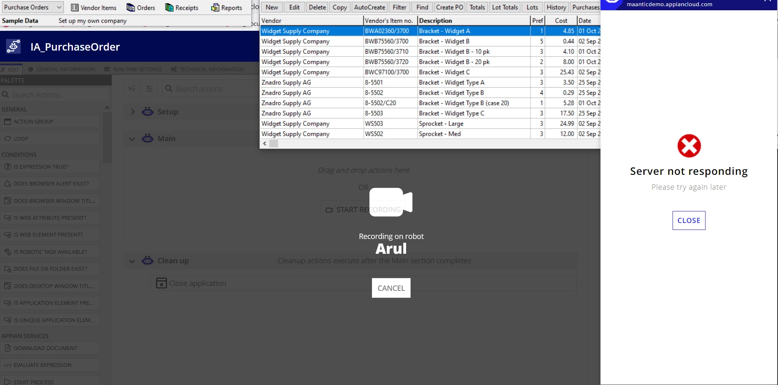This screenshot has width=778, height=385.
Task: Select item BWB75560/3710 cell
Action: (390, 51)
